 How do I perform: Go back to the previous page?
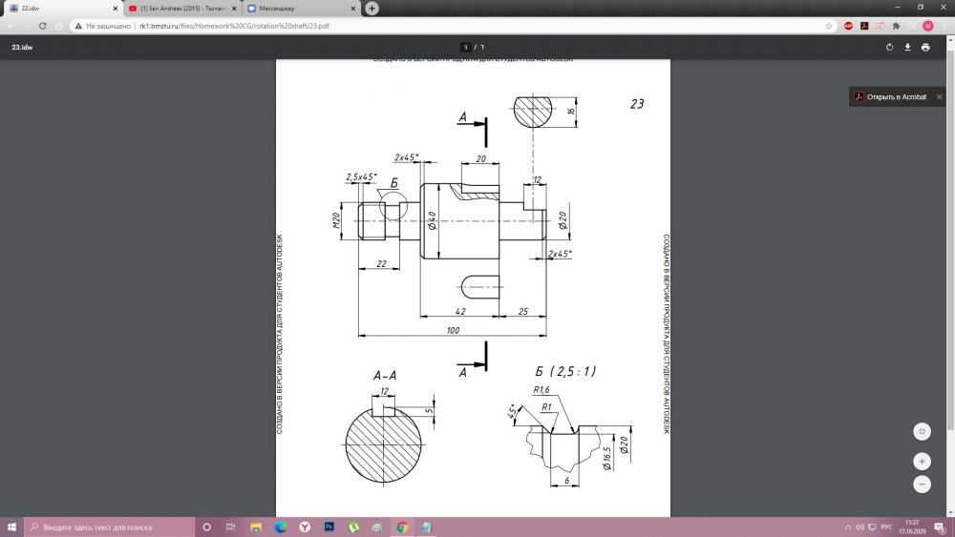11,26
